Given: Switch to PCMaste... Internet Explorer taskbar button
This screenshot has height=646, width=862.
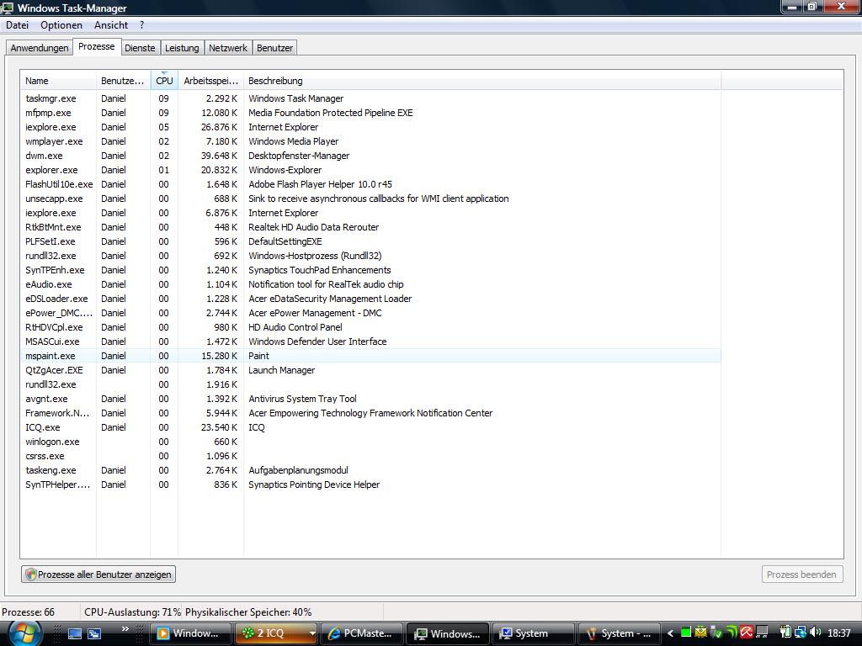Looking at the screenshot, I should coord(362,633).
